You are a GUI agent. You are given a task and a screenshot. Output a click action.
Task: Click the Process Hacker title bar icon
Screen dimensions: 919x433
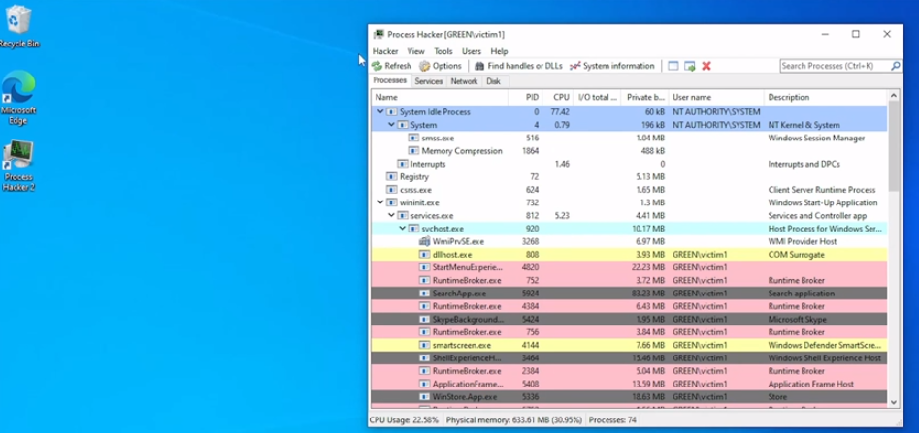(379, 34)
